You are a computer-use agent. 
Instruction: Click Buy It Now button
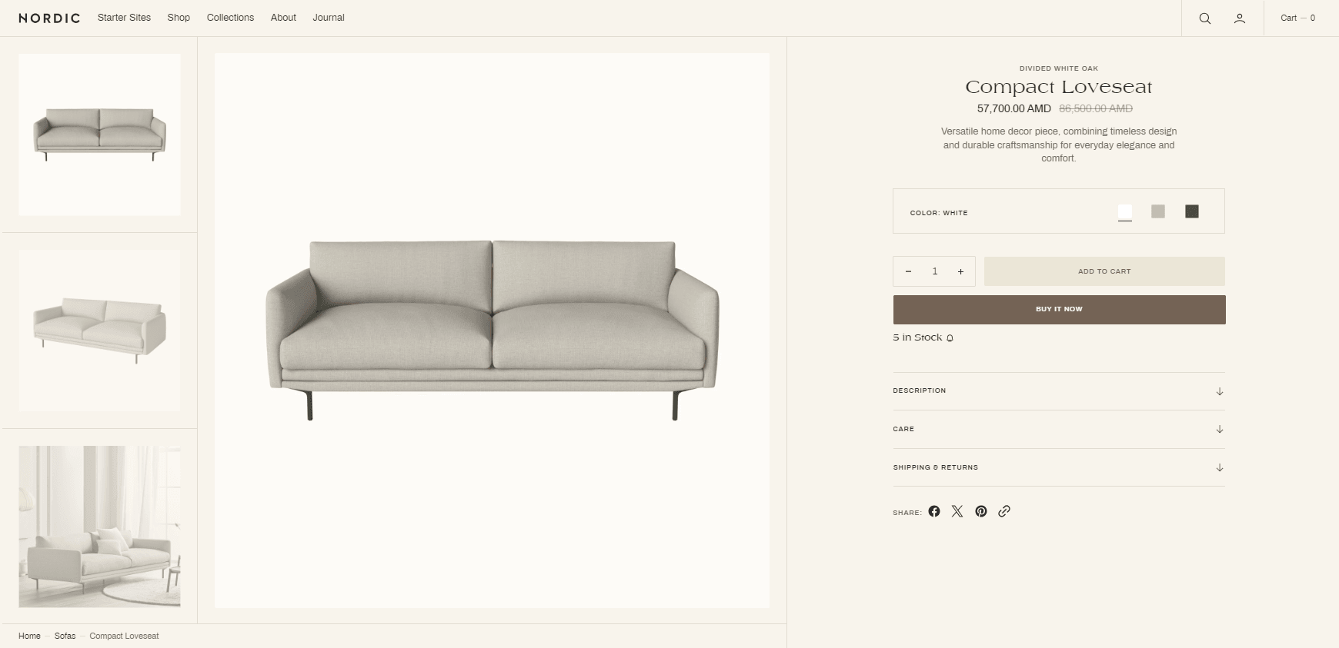pos(1059,309)
